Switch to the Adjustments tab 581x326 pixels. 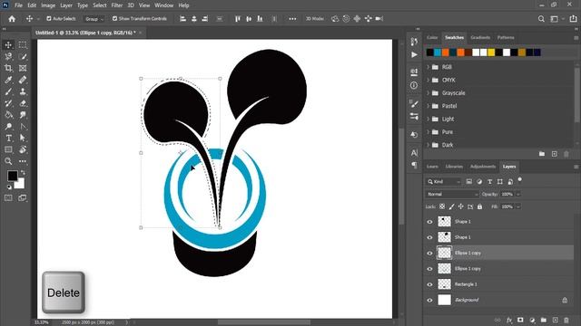[483, 167]
